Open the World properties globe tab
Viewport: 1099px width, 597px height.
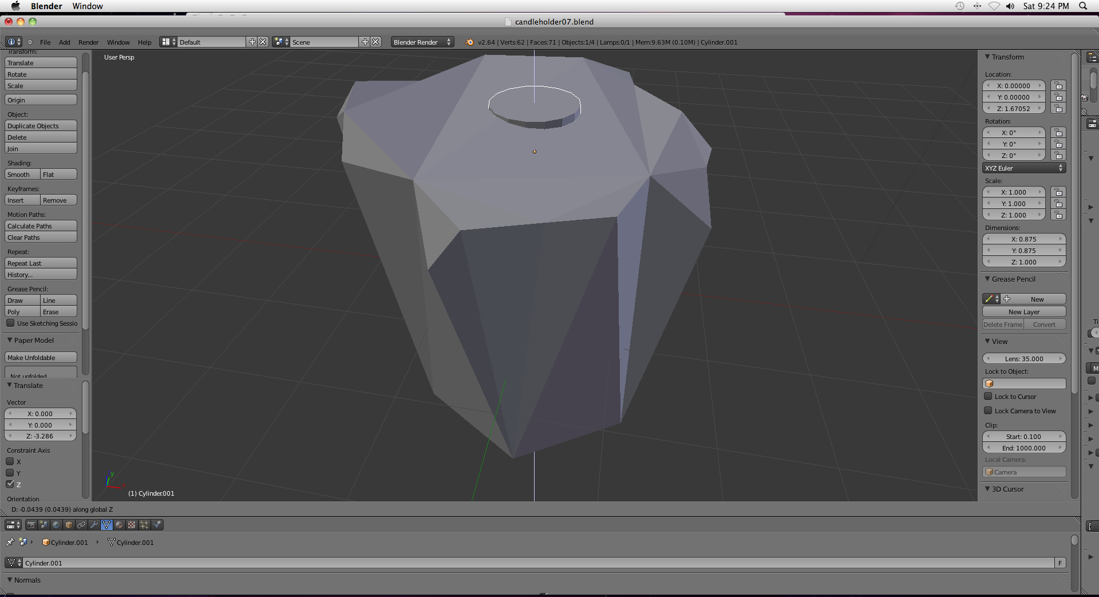(x=57, y=525)
